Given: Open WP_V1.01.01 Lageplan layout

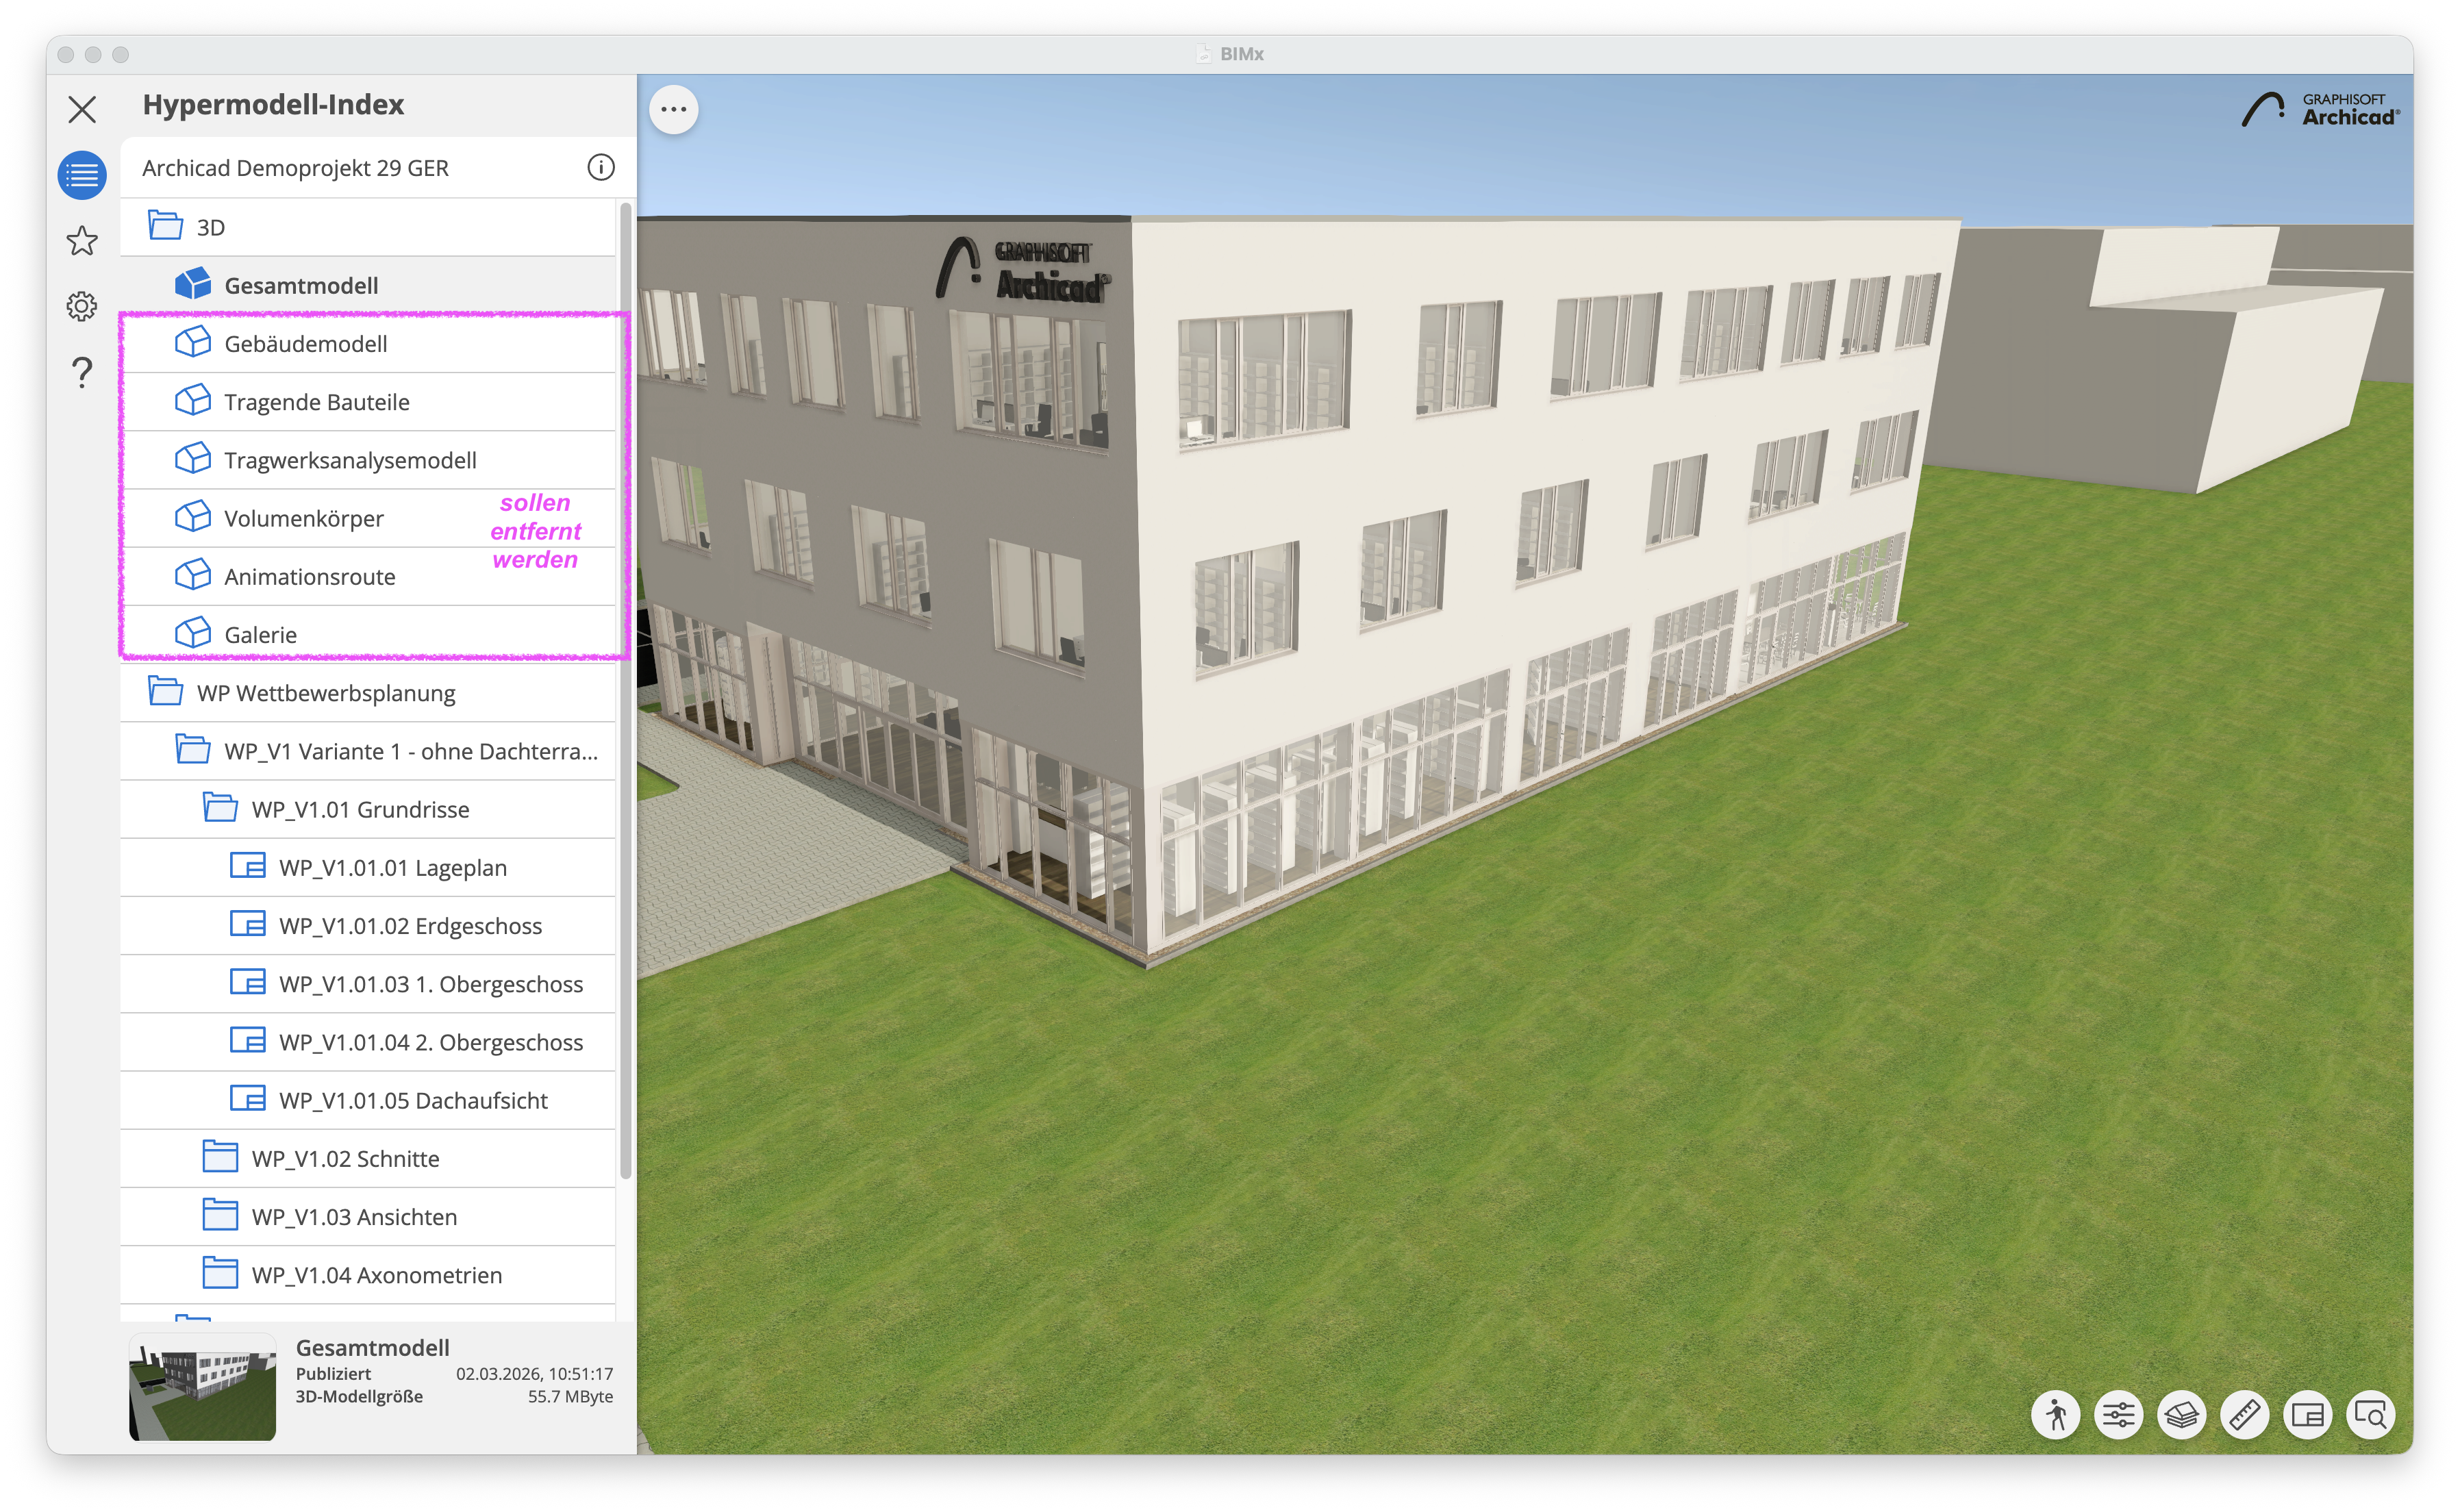Looking at the screenshot, I should coord(368,867).
